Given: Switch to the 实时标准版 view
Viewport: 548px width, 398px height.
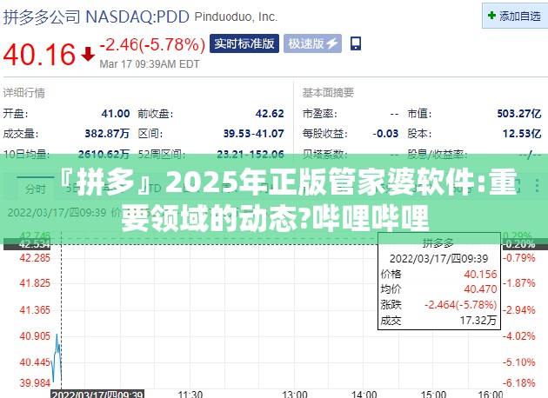Looking at the screenshot, I should pyautogui.click(x=244, y=43).
